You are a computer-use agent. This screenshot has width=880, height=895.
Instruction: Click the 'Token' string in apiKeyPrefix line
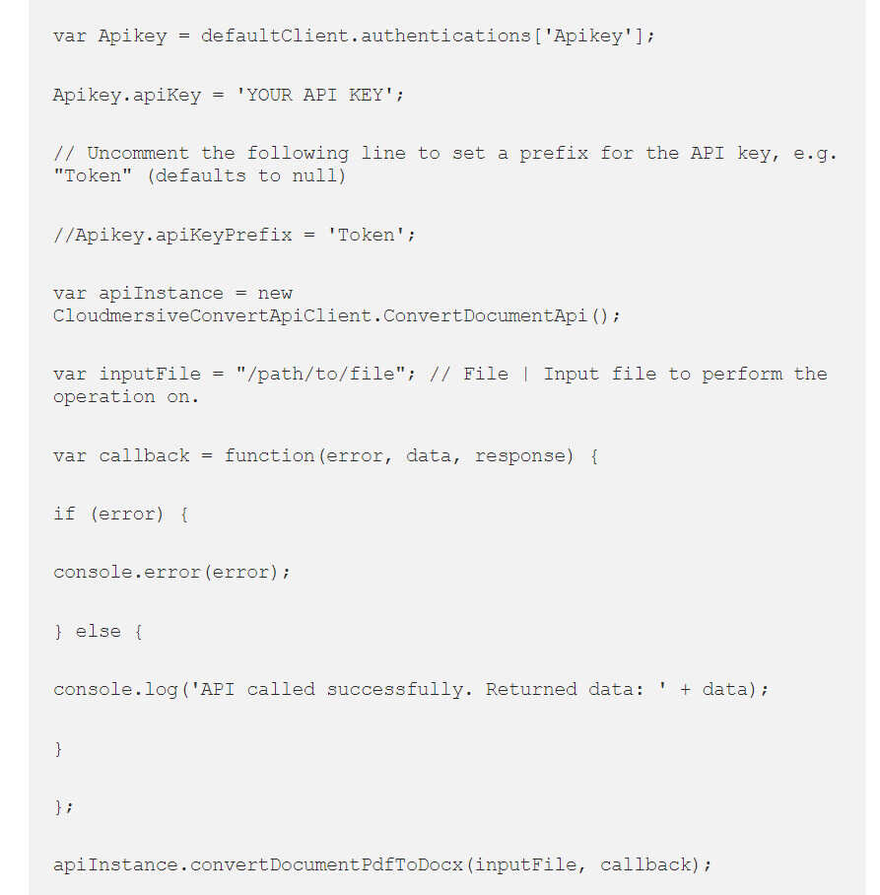coord(366,236)
